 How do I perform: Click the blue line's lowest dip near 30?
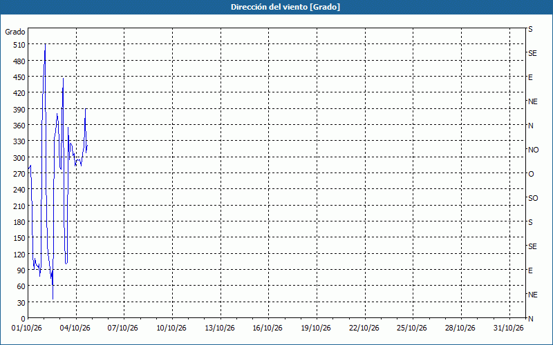53,299
